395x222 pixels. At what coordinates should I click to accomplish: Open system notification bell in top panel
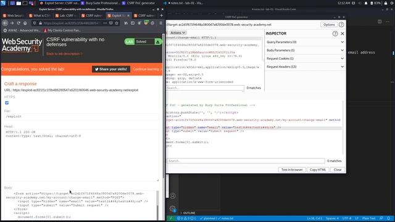click(366, 3)
